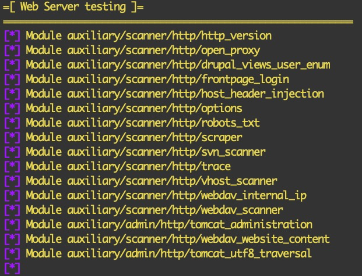Click the host_header_injection module line
This screenshot has width=362, height=276.
[175, 94]
